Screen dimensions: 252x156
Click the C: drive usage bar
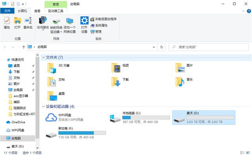click(x=146, y=117)
